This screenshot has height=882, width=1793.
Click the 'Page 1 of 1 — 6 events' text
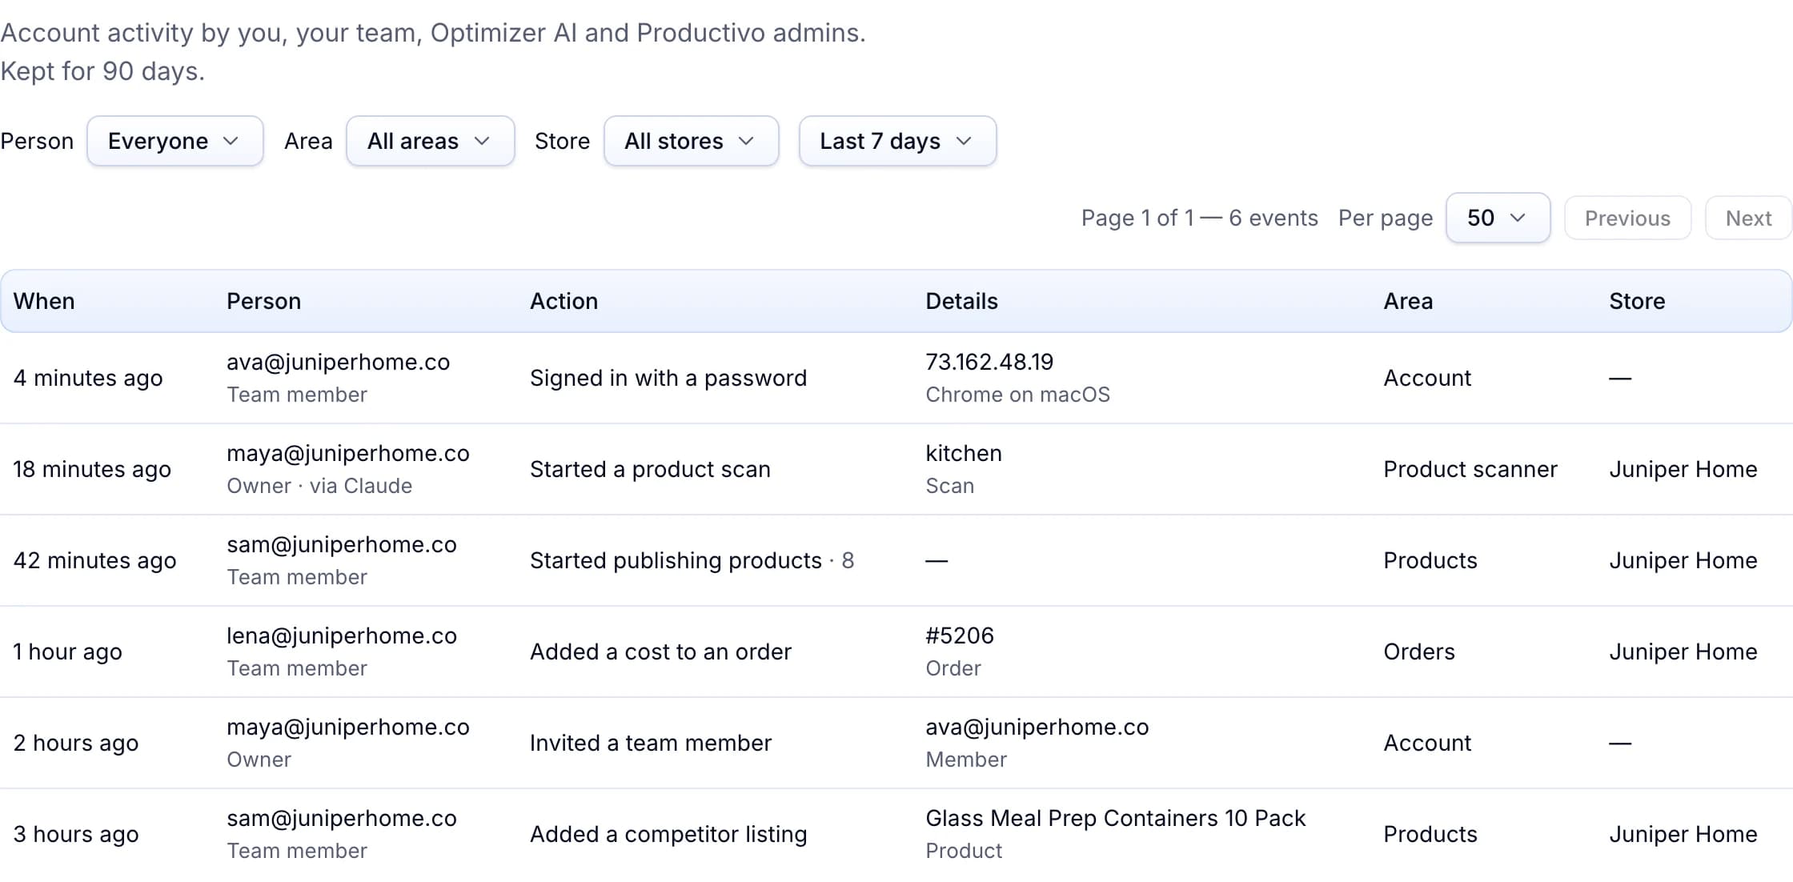tap(1199, 218)
